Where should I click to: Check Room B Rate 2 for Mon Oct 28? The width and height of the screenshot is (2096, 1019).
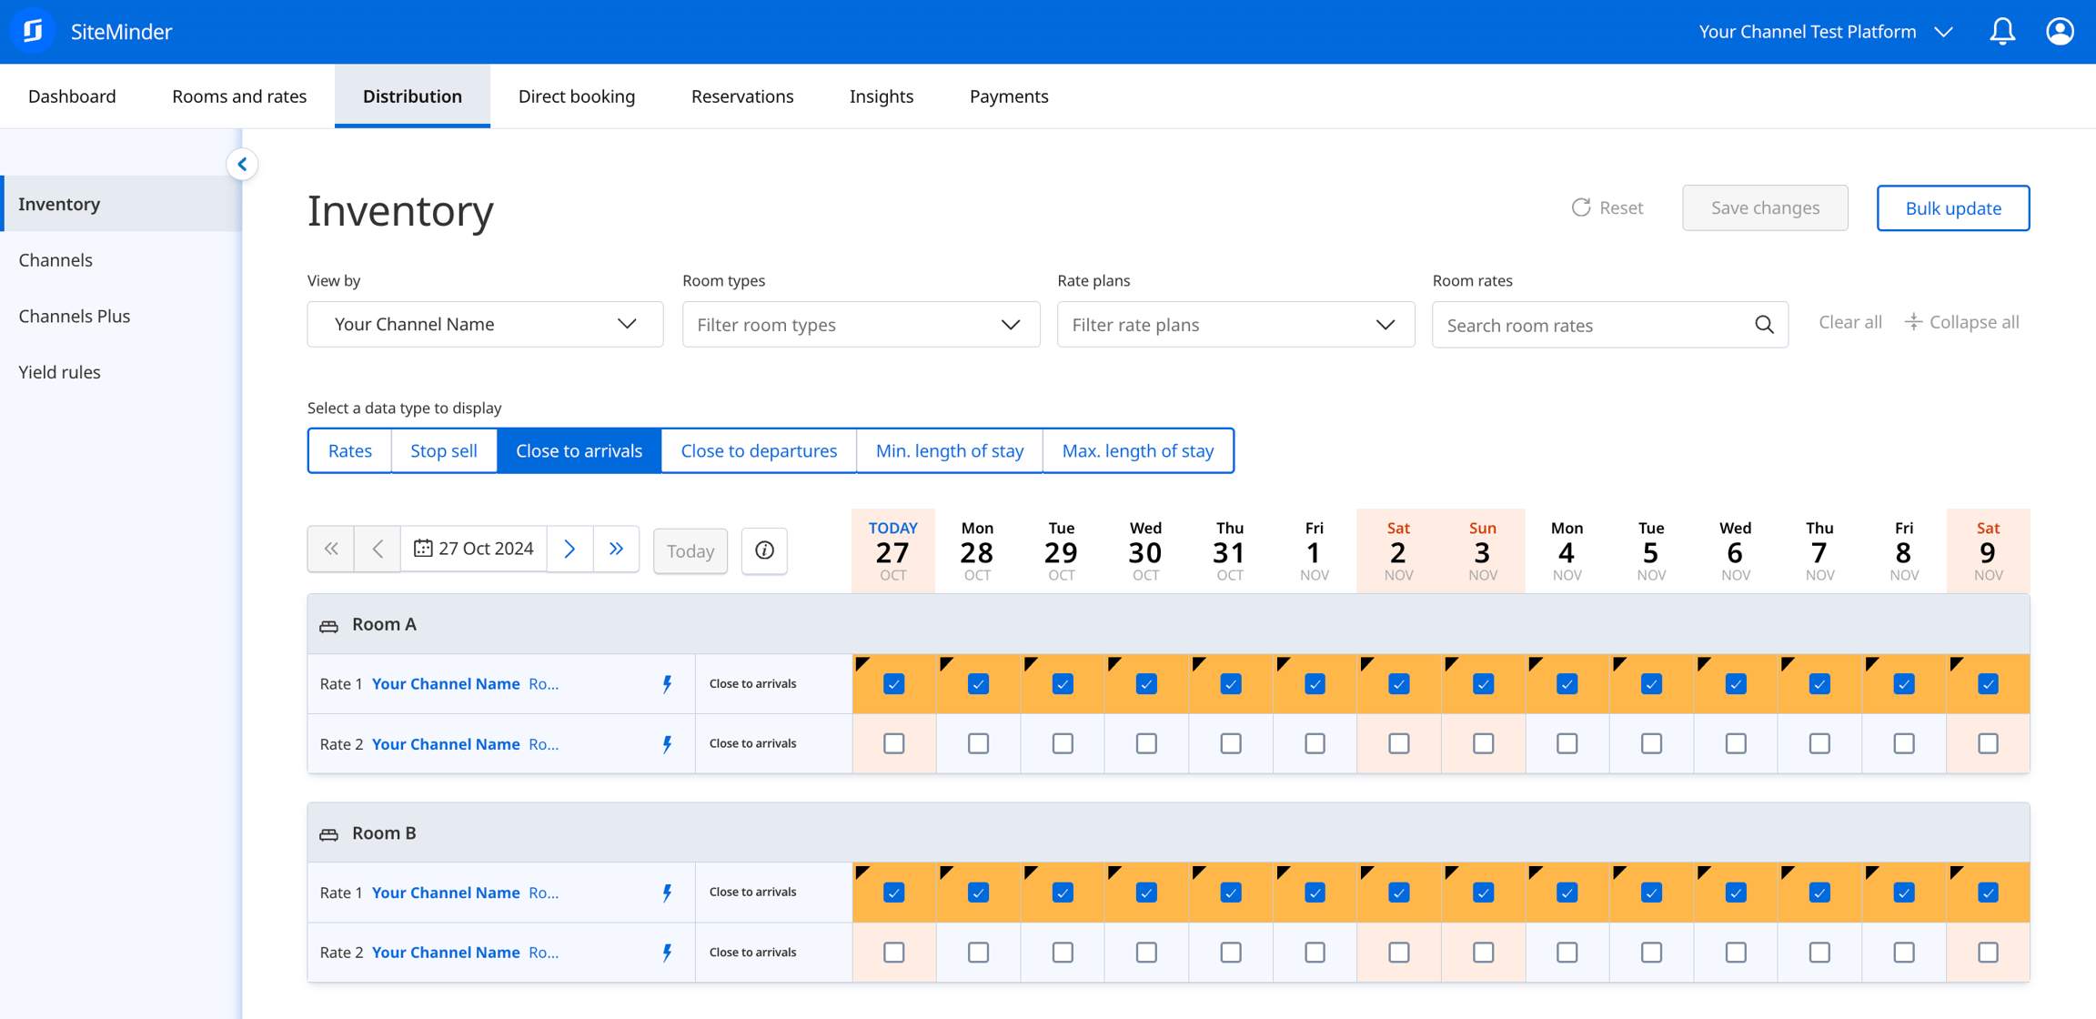[x=978, y=952]
